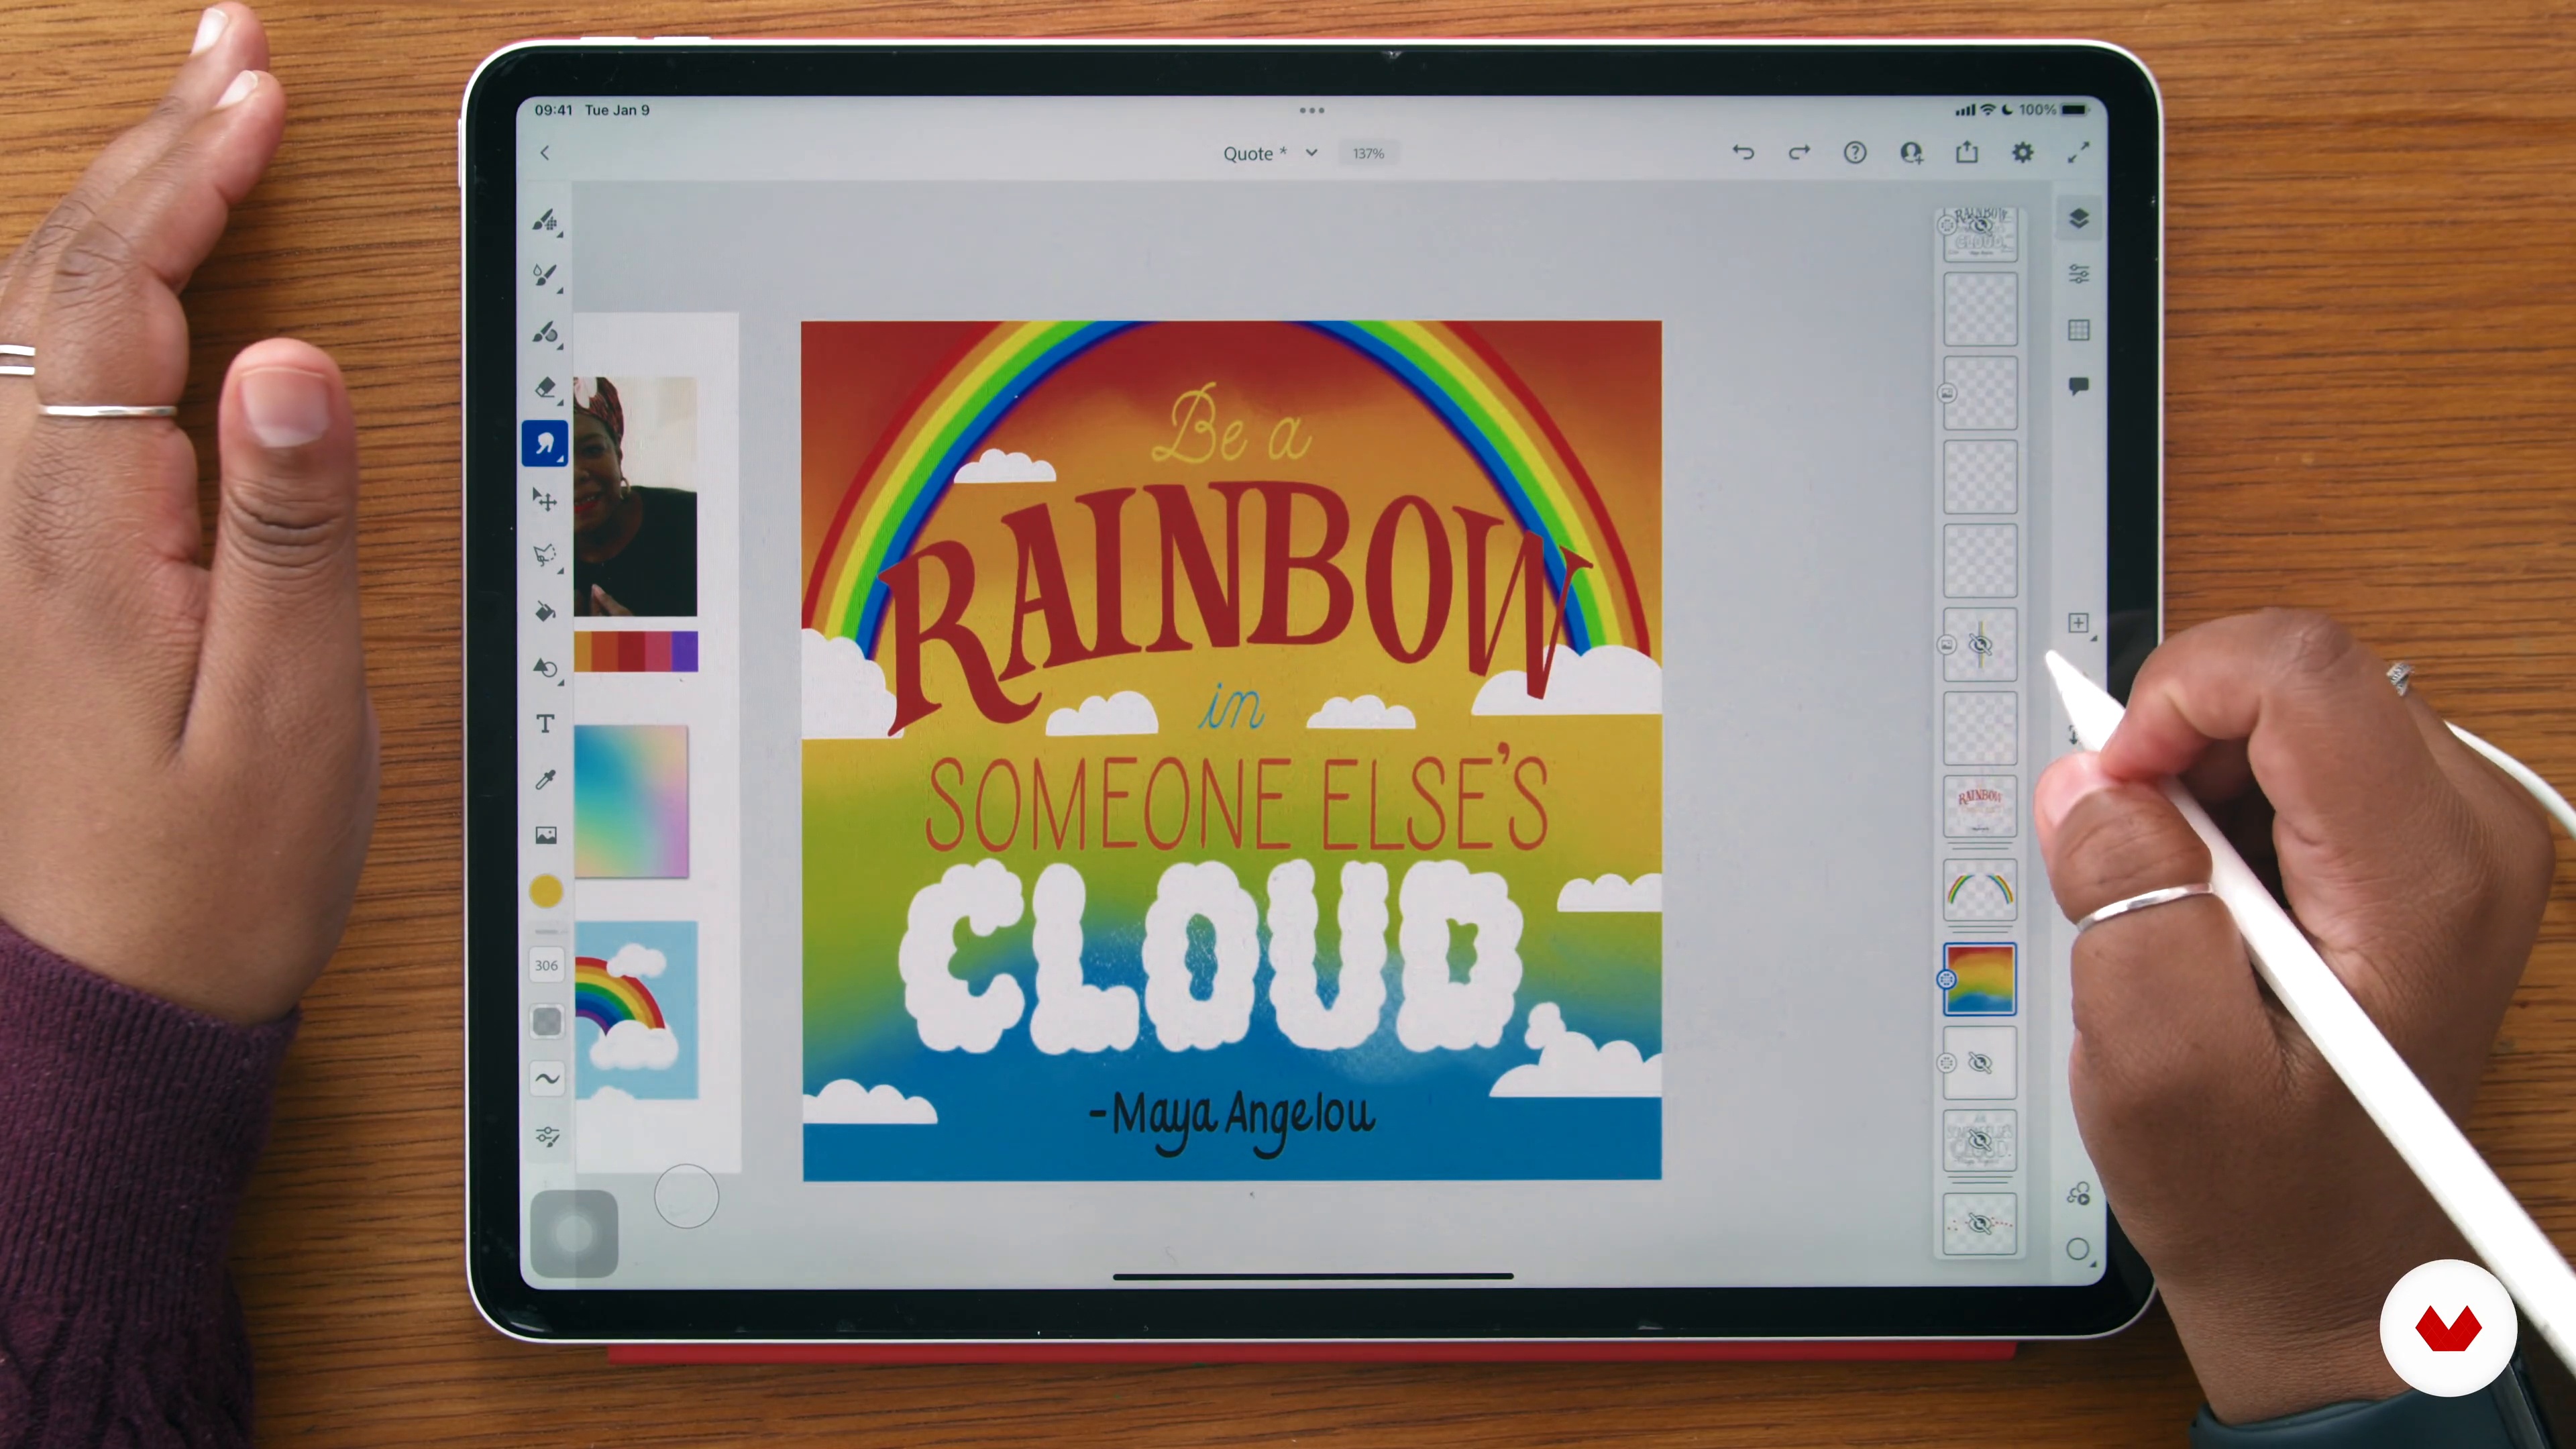Pick the Eyedropper tool
The height and width of the screenshot is (1449, 2576).
point(545,779)
